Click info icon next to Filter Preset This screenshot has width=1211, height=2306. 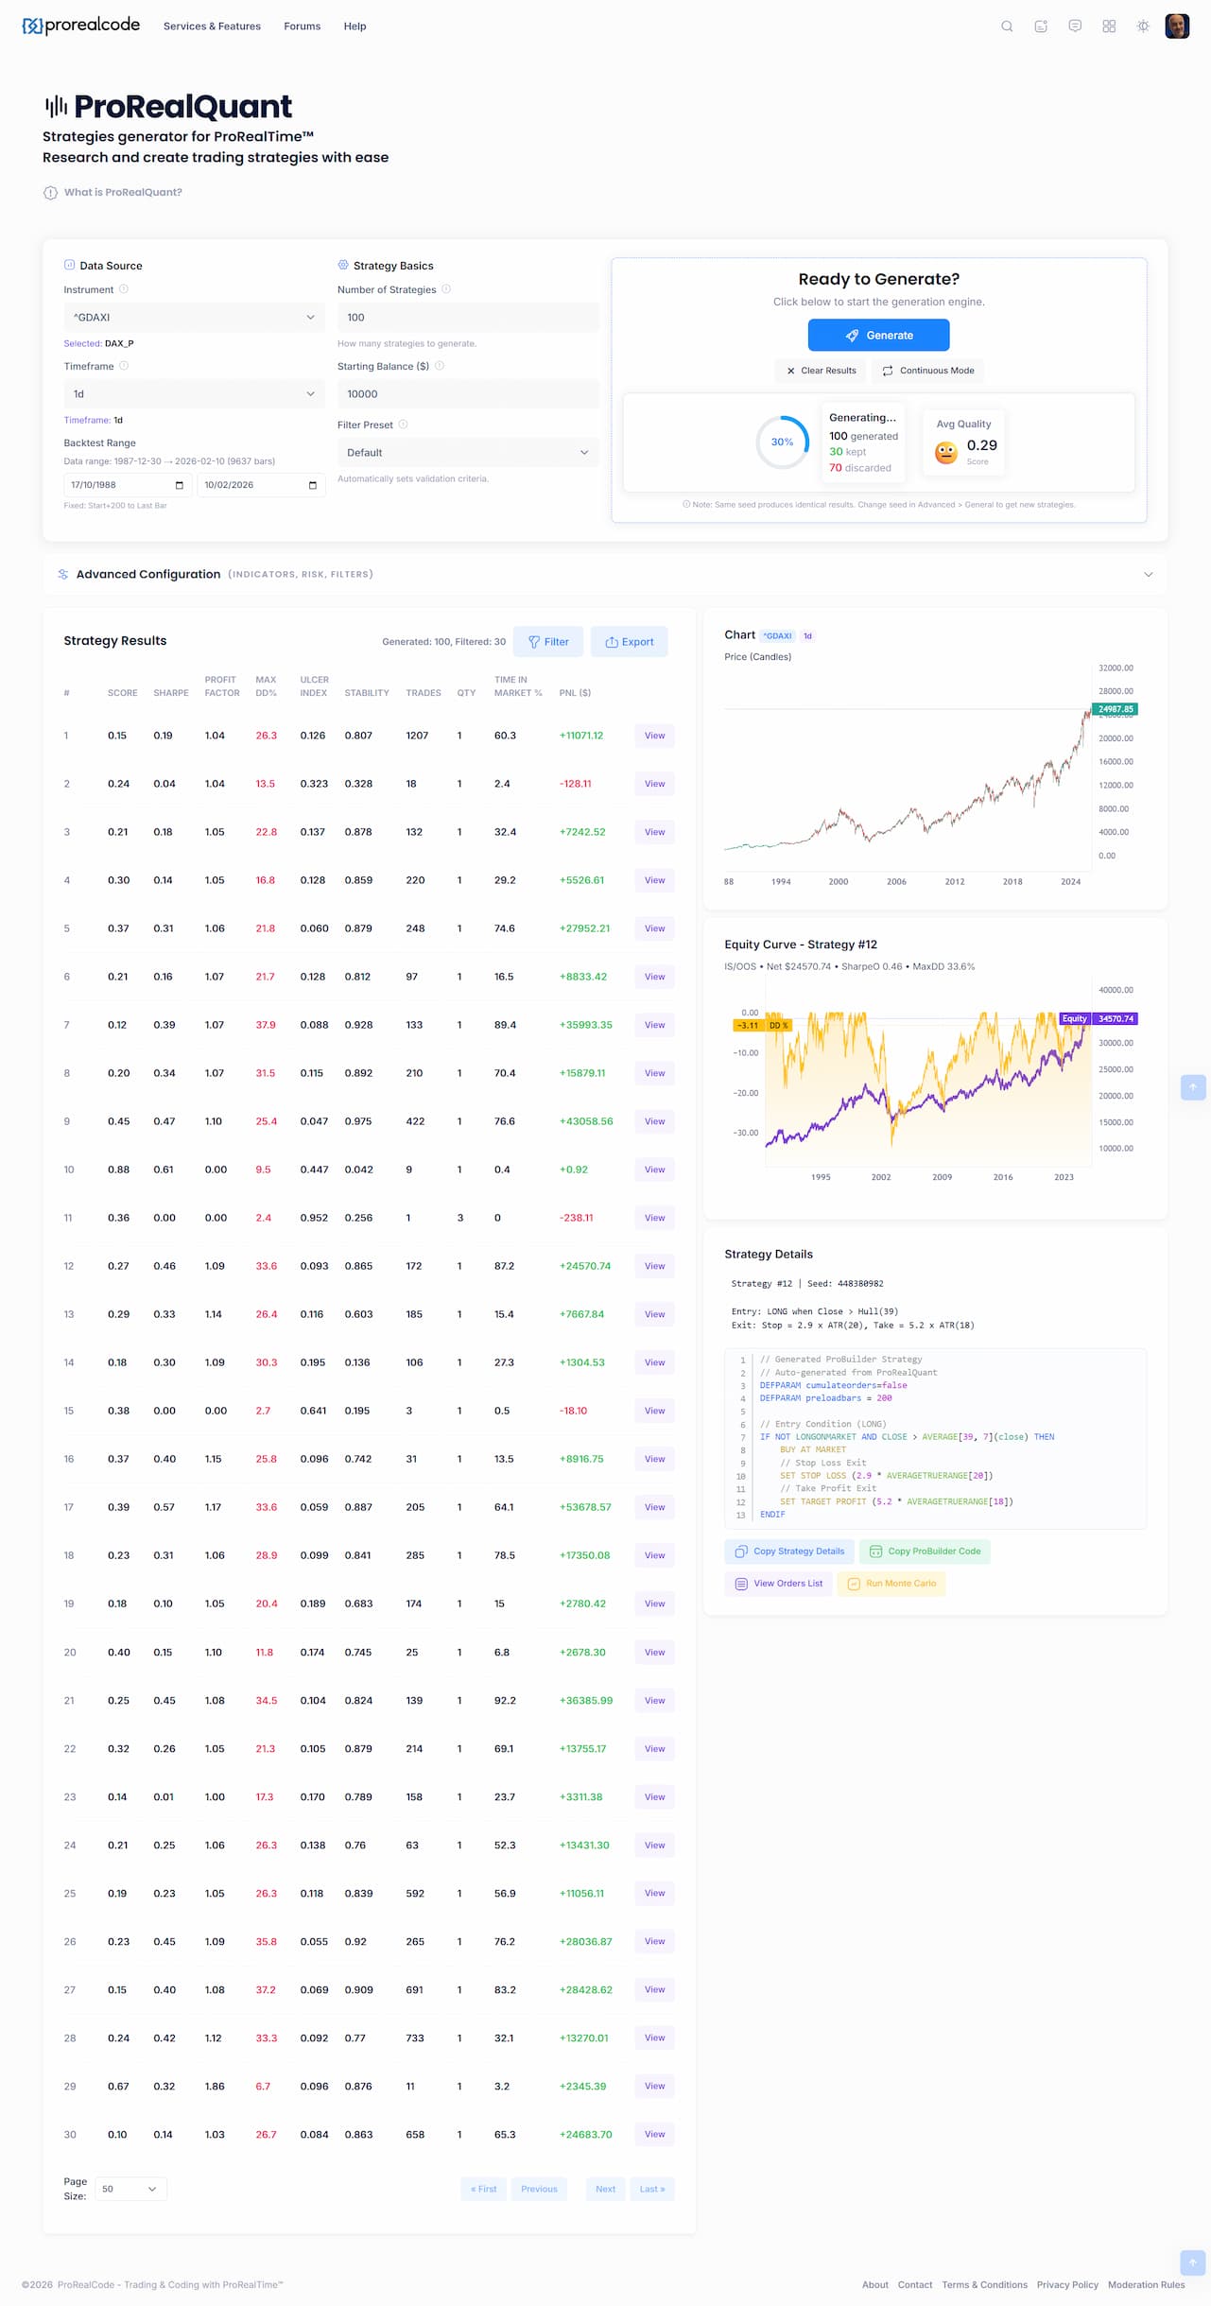point(403,425)
